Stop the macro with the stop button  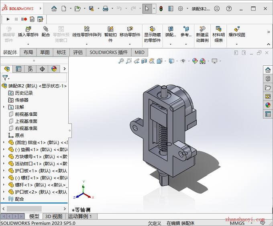(x=16, y=19)
